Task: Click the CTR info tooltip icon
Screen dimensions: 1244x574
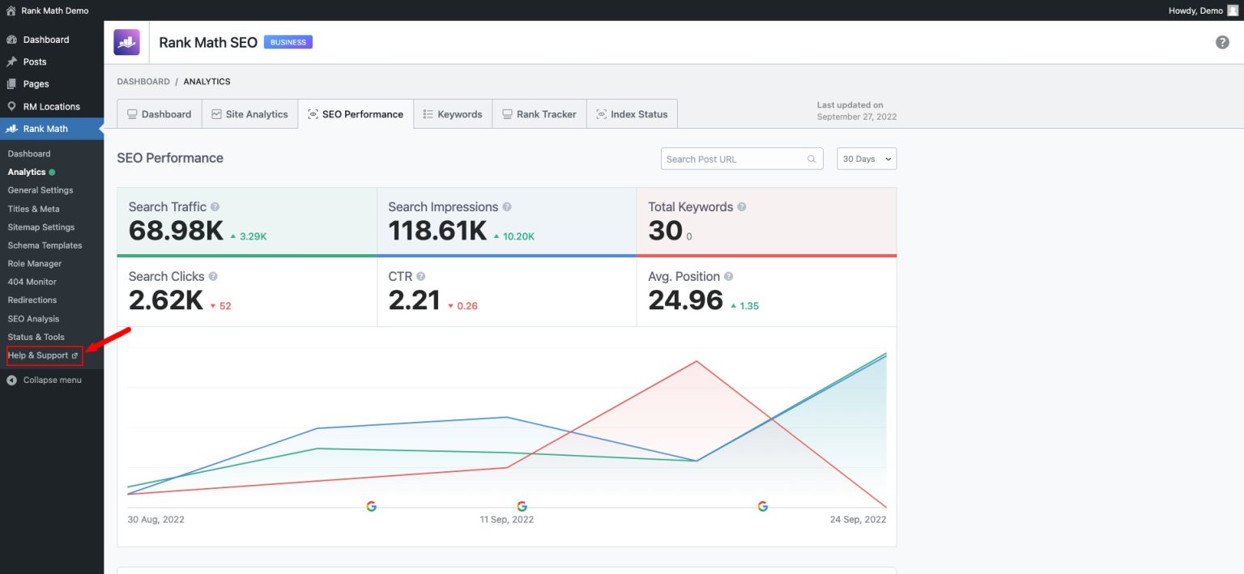Action: [420, 277]
